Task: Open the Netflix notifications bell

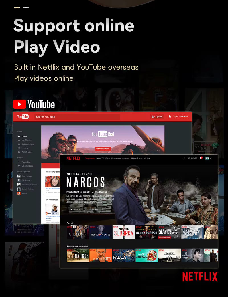Action: [201, 158]
